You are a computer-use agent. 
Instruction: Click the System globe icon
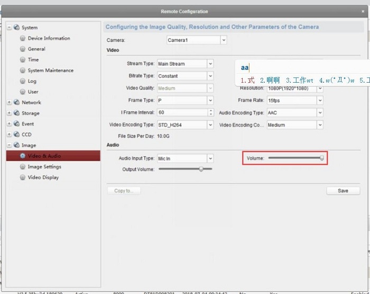[x=16, y=28]
